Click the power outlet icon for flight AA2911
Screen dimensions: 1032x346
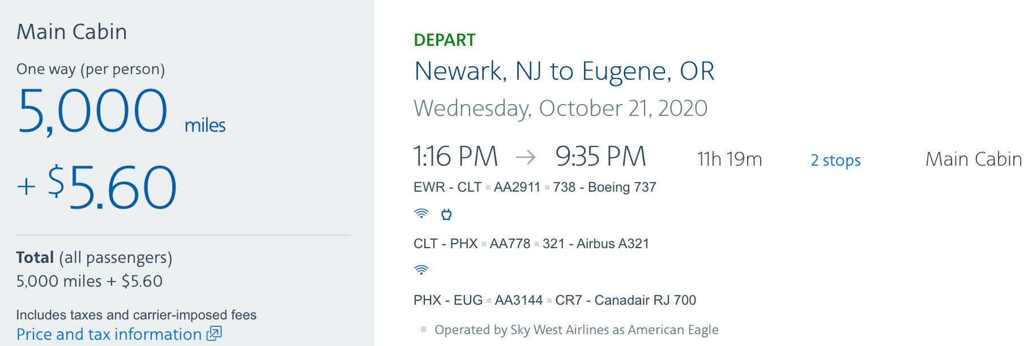446,214
